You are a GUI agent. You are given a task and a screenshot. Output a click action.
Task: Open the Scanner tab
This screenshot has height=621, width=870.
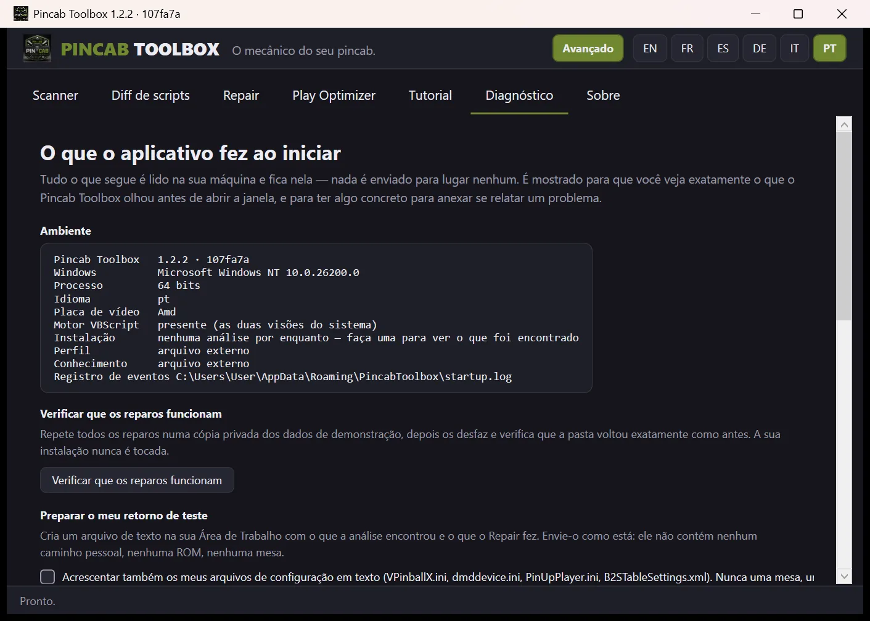click(55, 95)
